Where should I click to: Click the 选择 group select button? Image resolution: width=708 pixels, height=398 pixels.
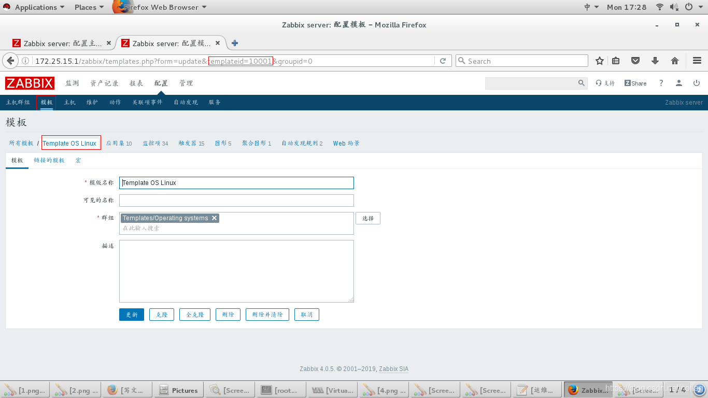tap(368, 218)
